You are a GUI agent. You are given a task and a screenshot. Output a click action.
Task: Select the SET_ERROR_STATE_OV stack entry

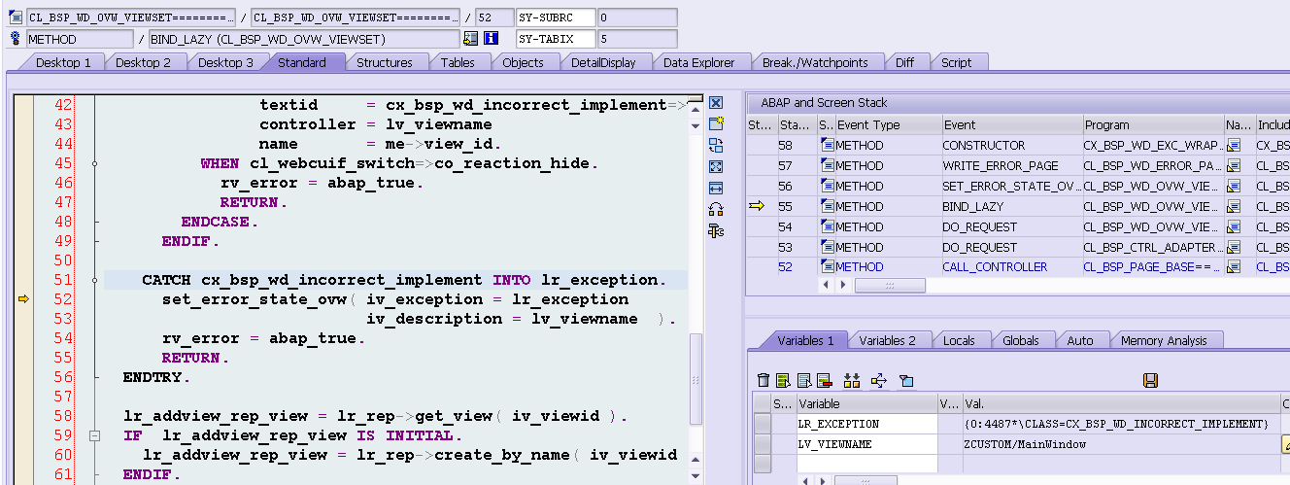click(x=1011, y=186)
